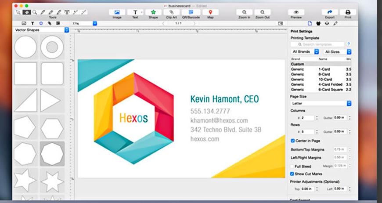Toggle the Center in Page checkbox
The height and width of the screenshot is (203, 382).
pyautogui.click(x=293, y=141)
